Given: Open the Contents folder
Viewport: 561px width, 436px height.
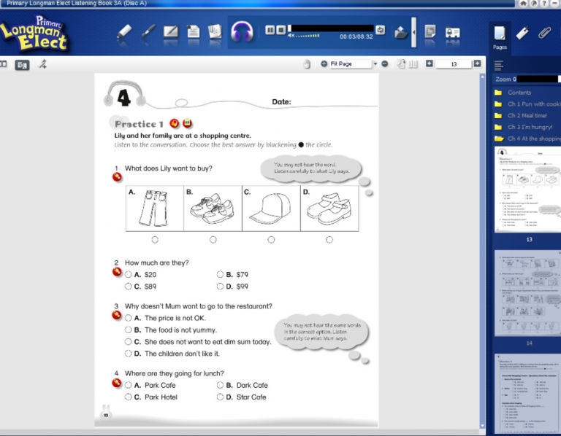Looking at the screenshot, I should tap(519, 93).
